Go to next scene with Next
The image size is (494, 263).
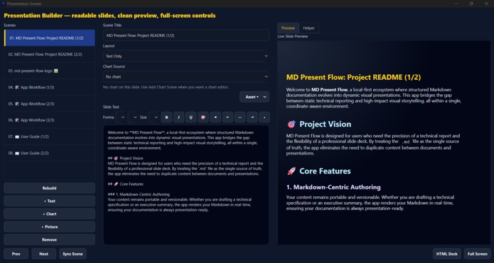coord(44,254)
